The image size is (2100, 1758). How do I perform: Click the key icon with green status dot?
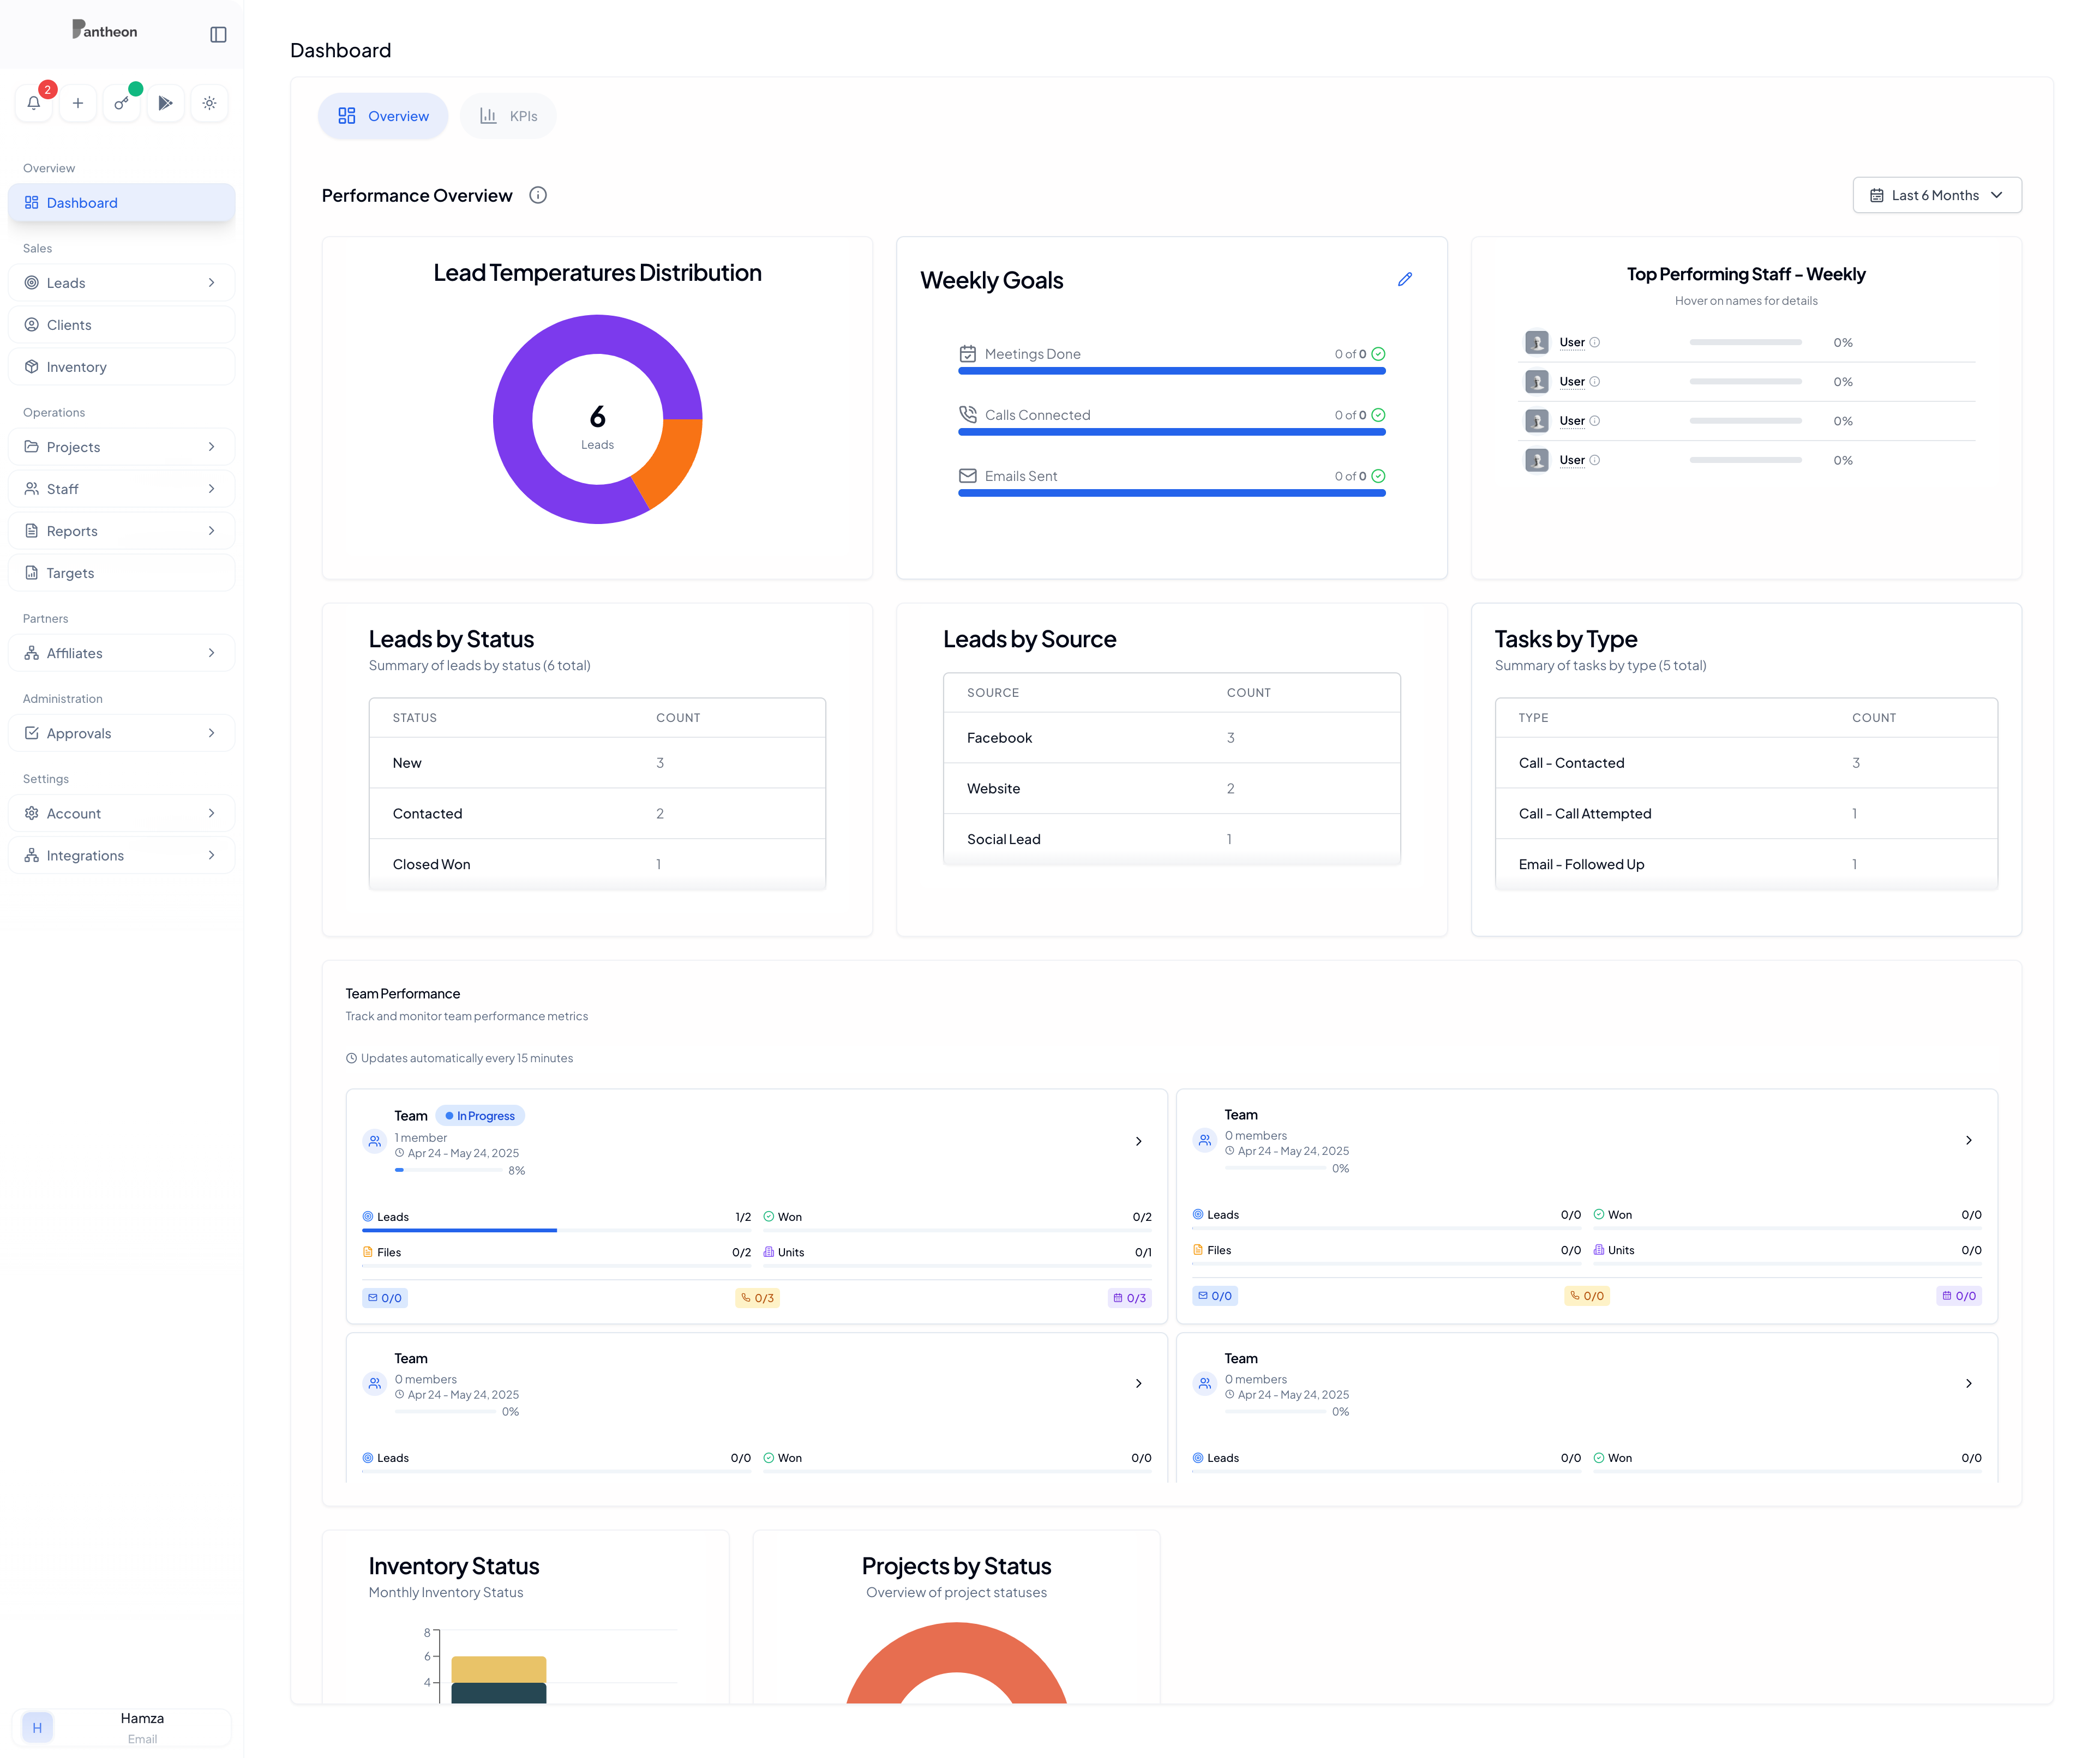coord(122,103)
